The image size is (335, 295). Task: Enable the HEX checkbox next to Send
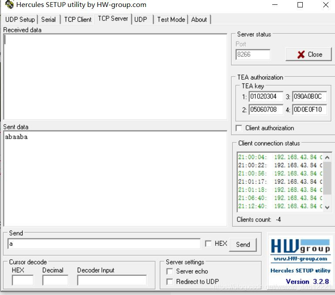[208, 244]
